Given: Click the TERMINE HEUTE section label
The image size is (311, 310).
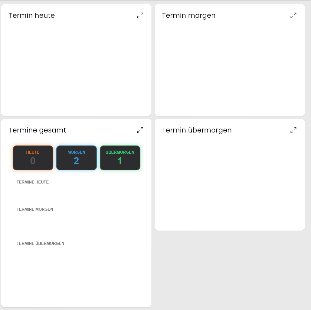Looking at the screenshot, I should pos(33,182).
